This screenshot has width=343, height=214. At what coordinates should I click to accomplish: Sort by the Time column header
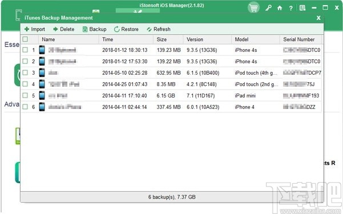coord(126,39)
